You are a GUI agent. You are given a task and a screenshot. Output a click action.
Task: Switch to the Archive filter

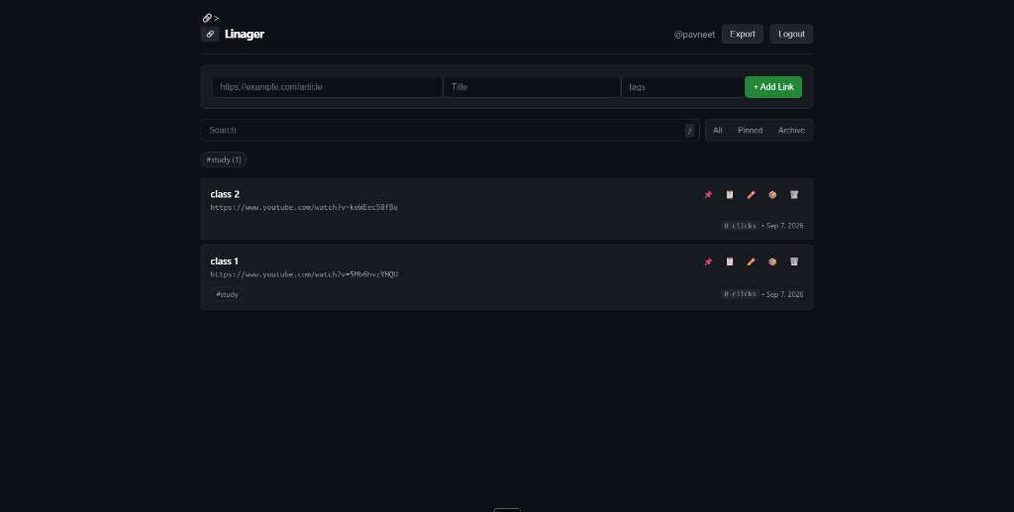tap(791, 131)
